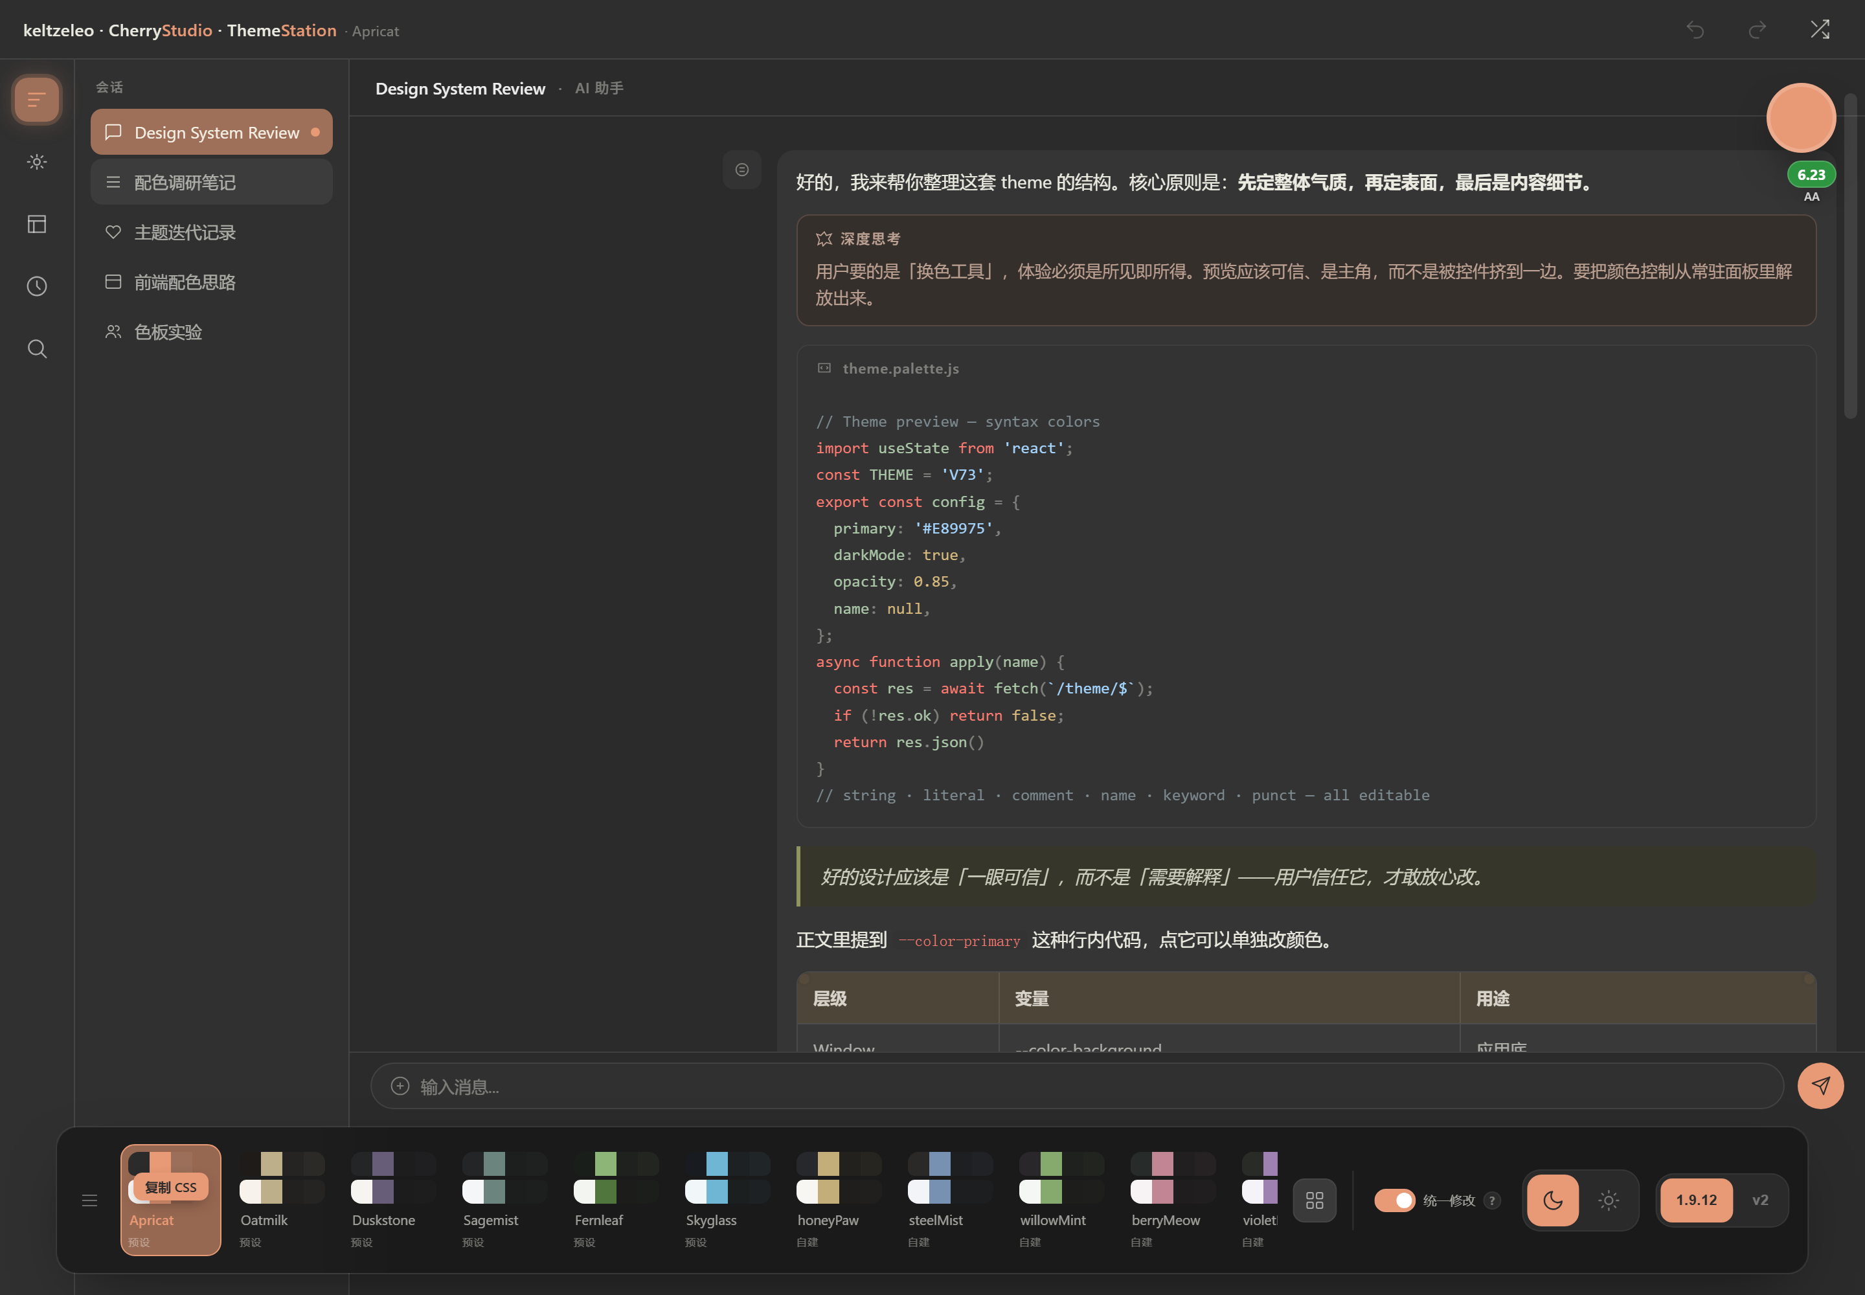Switch to dark mode moon button
1865x1295 pixels.
point(1552,1200)
